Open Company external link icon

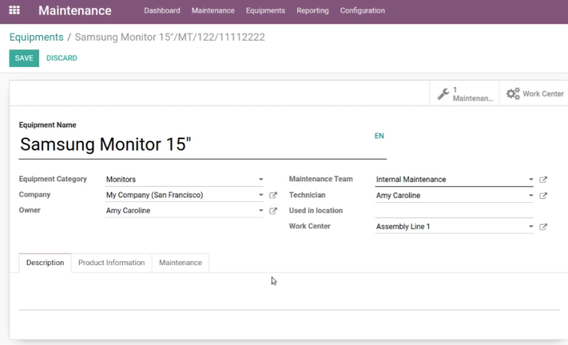pos(273,195)
